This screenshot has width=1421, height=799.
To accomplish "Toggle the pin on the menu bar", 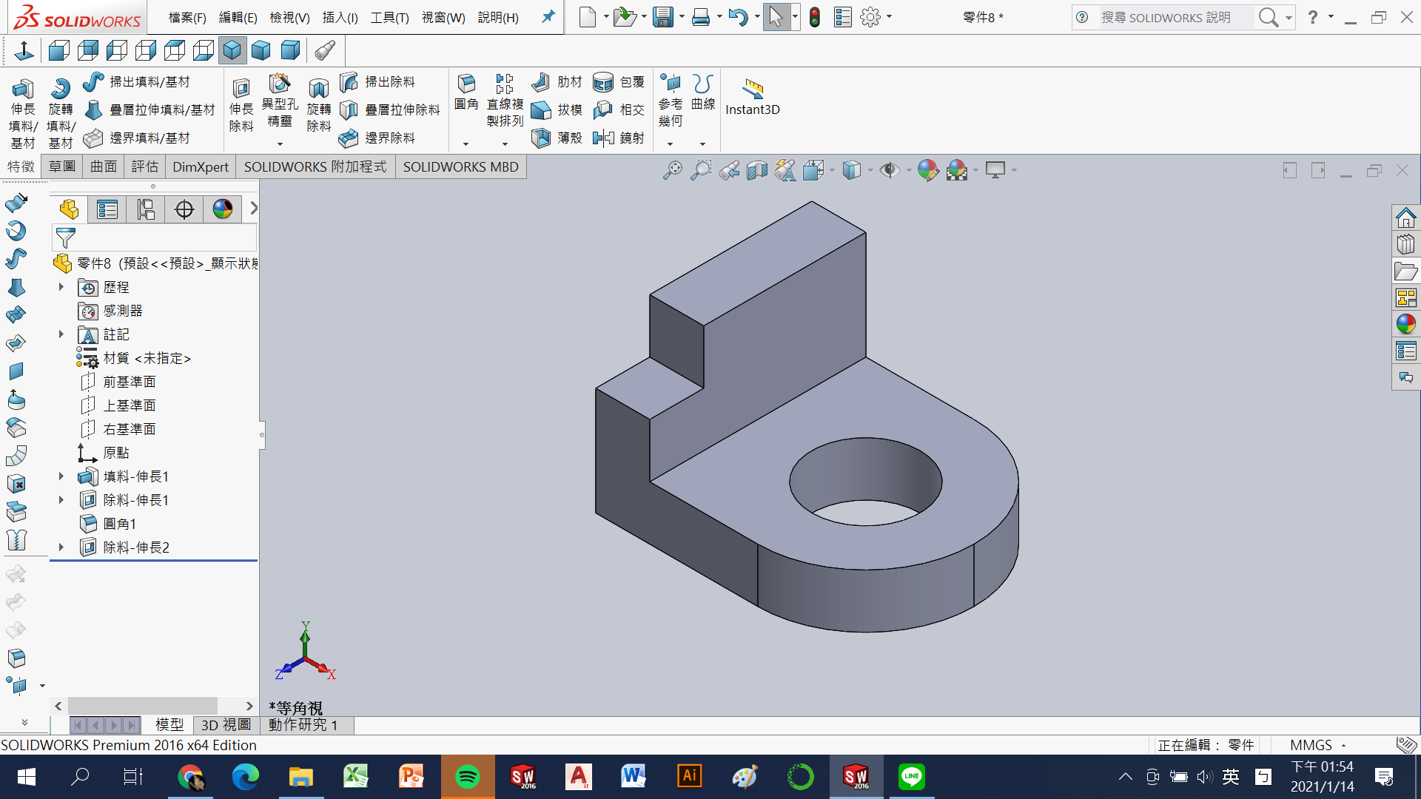I will [548, 16].
